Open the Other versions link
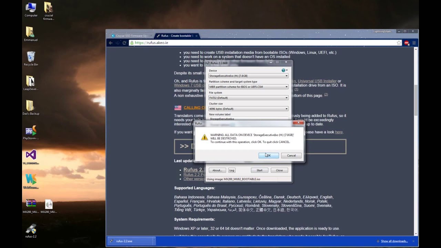441x248 pixels. point(194,179)
